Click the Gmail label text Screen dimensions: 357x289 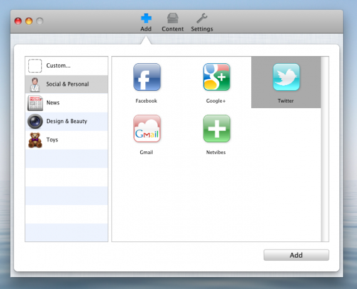(x=146, y=152)
